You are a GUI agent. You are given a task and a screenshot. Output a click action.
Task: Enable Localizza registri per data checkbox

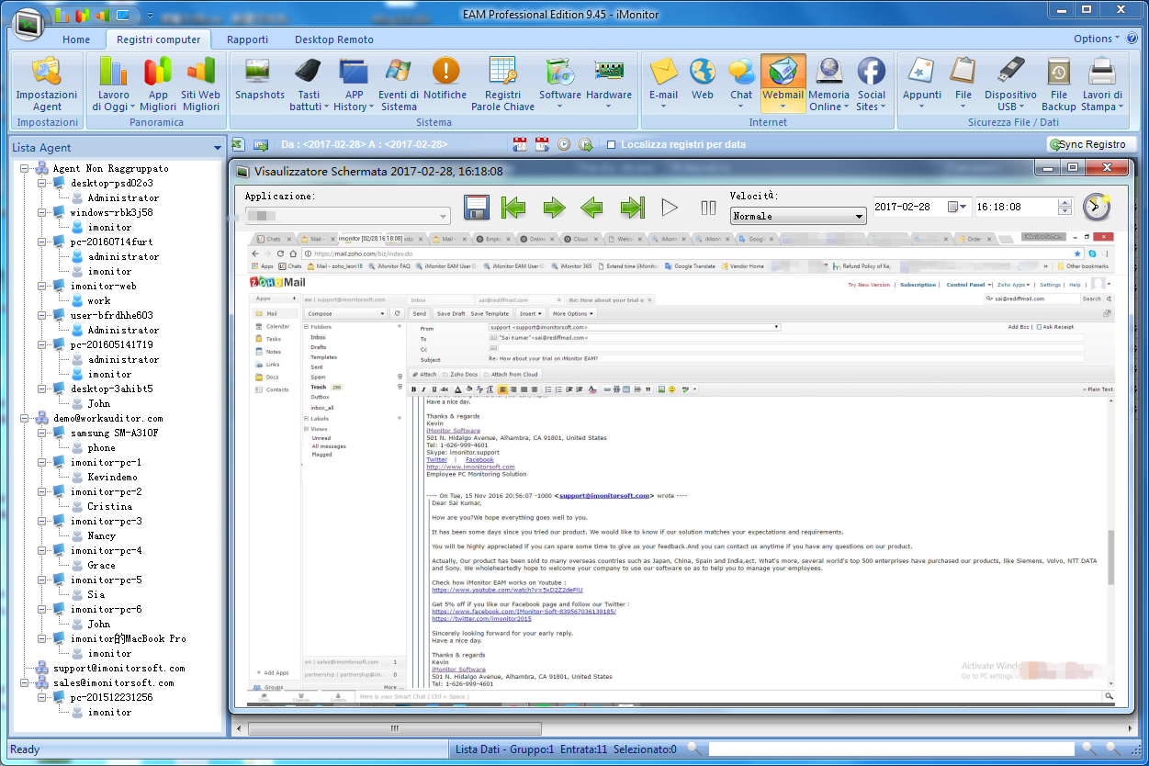[611, 144]
